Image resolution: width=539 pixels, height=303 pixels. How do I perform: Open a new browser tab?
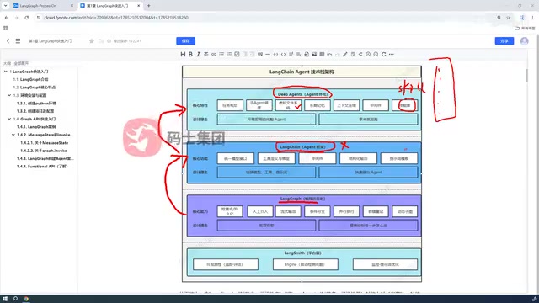pyautogui.click(x=149, y=6)
